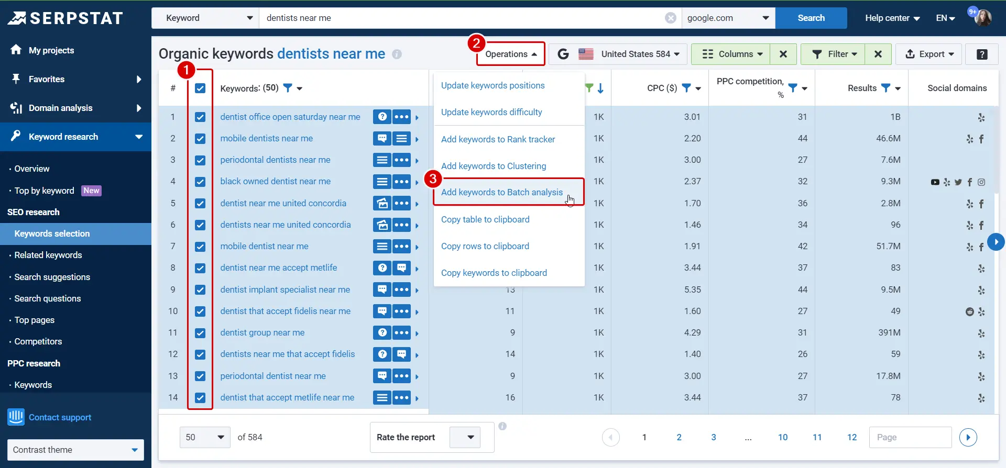The image size is (1006, 468).
Task: Open the Columns dropdown
Action: (x=731, y=54)
